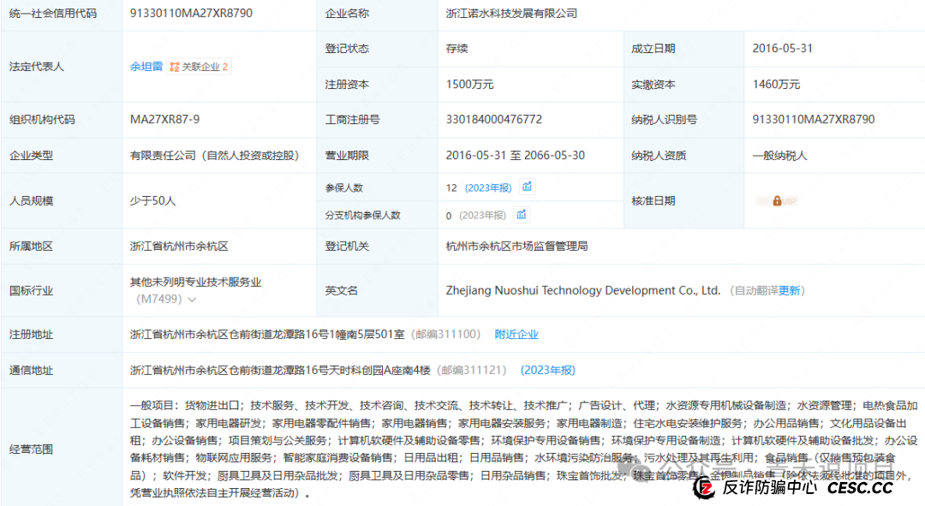Click industry text 其他未列明专业技术服务业
The width and height of the screenshot is (925, 506).
coord(195,282)
